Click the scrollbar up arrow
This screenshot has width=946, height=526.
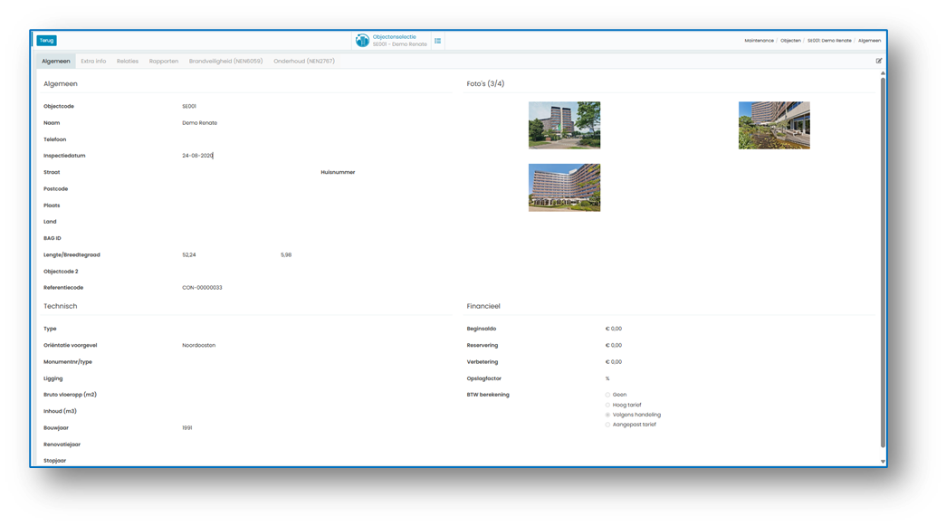(x=883, y=73)
